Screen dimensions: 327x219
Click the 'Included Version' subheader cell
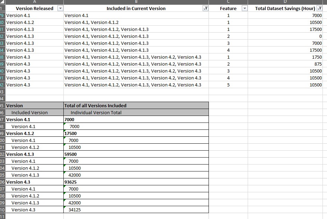click(x=34, y=112)
